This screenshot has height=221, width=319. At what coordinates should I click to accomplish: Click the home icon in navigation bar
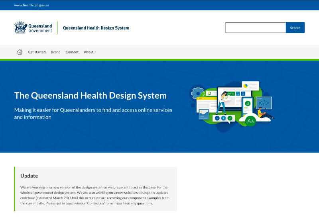click(20, 52)
